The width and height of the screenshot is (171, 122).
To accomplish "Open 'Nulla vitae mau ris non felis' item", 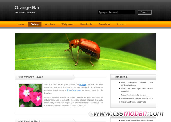I will [137, 98].
